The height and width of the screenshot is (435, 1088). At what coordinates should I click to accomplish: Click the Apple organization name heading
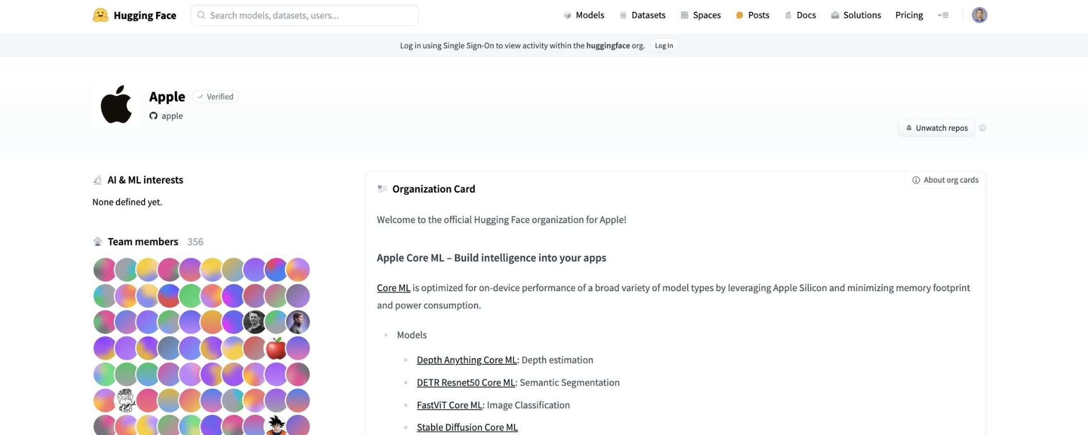[x=167, y=96]
